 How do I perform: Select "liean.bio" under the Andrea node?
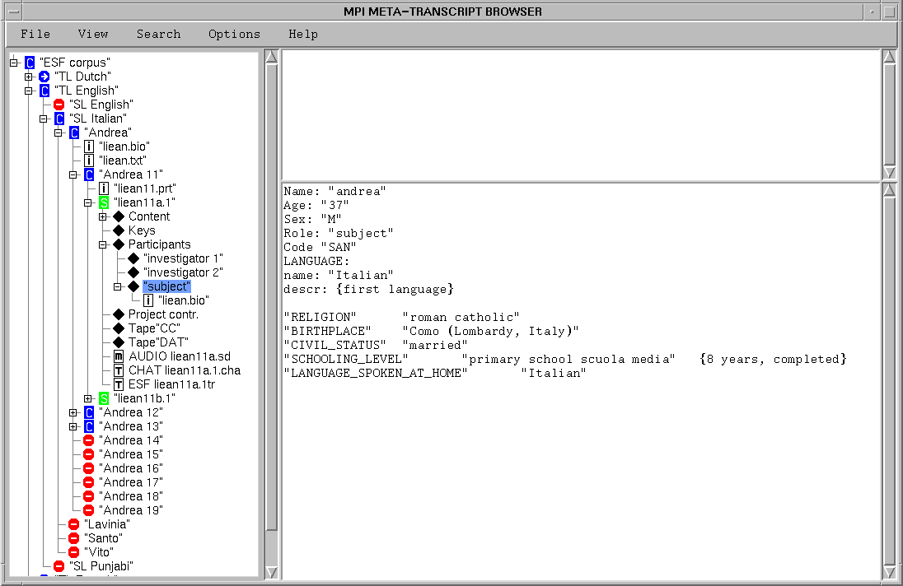[x=124, y=146]
